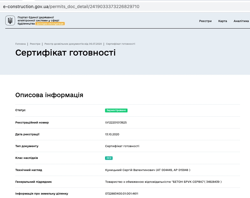This screenshot has width=250, height=198.
Task: Click the Зареєстровано status badge
Action: [x=116, y=110]
